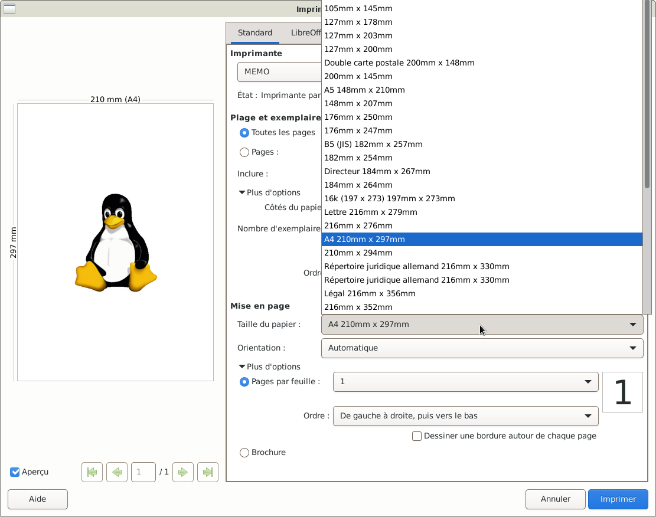Open the Pages par feuille count dropdown
The width and height of the screenshot is (656, 517).
(x=465, y=382)
